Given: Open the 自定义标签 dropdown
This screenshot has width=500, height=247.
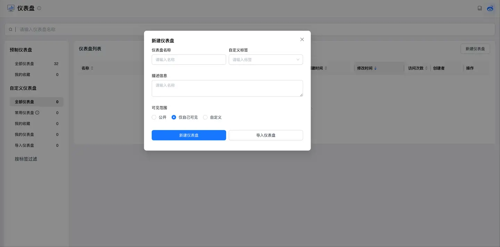Looking at the screenshot, I should coord(266,60).
